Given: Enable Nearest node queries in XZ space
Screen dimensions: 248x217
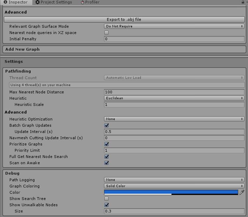Looking at the screenshot, I should pos(106,33).
